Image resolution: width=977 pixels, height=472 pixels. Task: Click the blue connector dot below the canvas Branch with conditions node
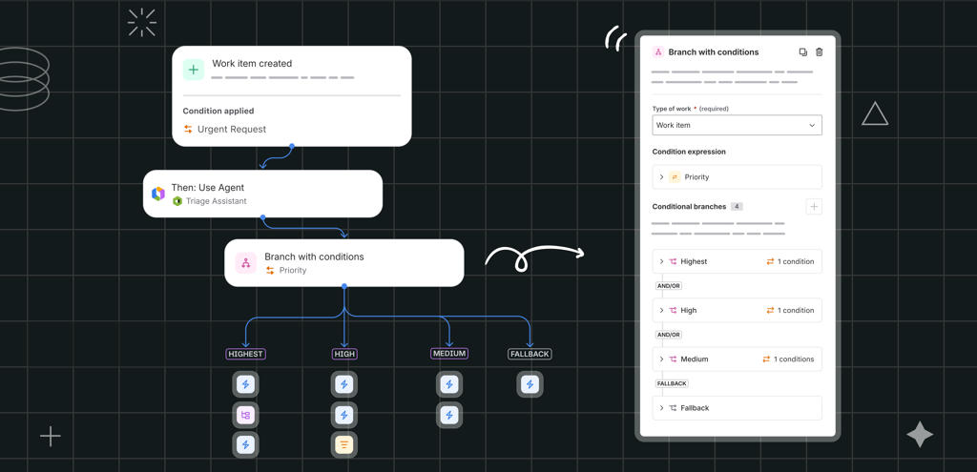[x=343, y=286]
